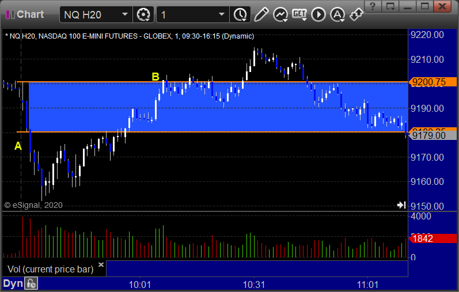
Task: Click the 9179.00 current price marker
Action: pos(433,135)
